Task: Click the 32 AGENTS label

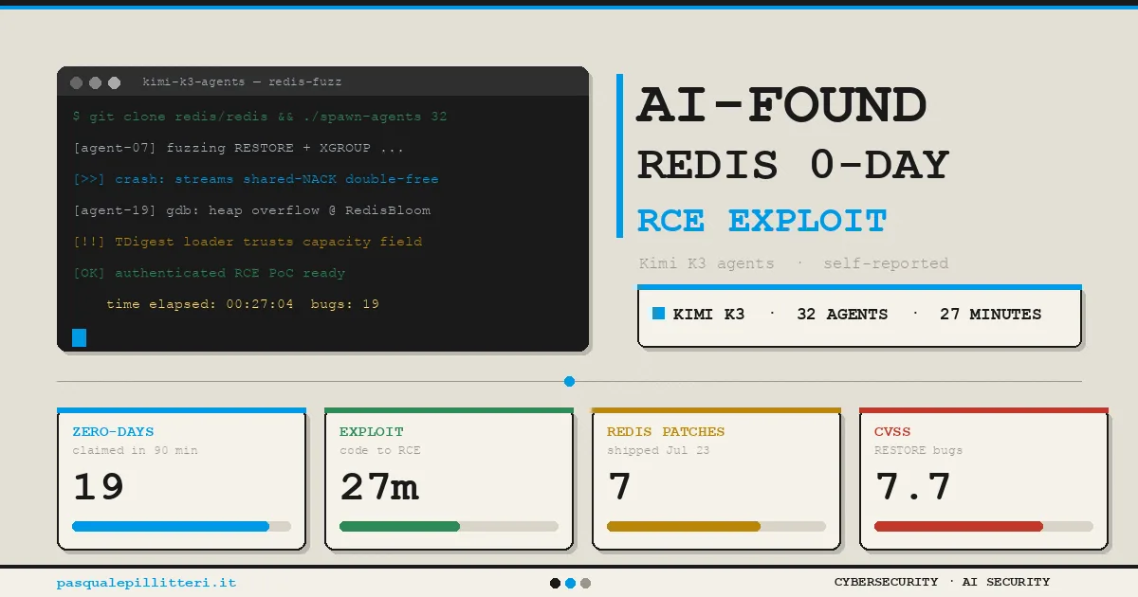Action: point(842,314)
